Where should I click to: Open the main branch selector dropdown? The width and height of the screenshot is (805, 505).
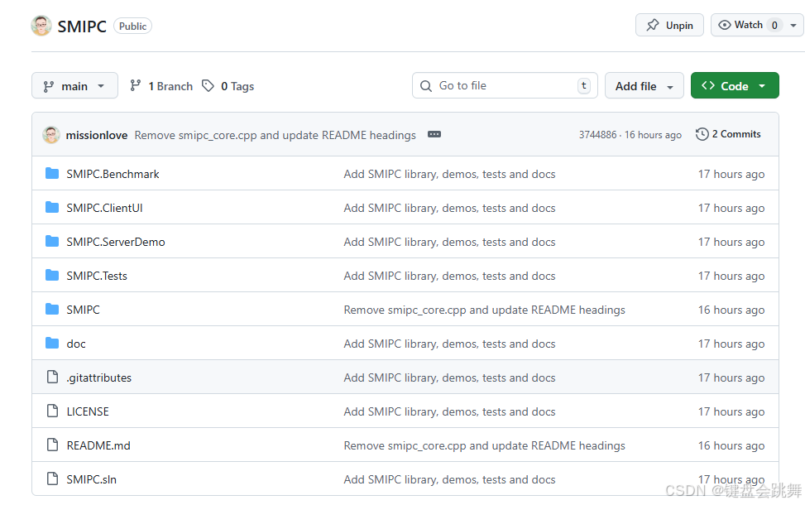[x=75, y=86]
